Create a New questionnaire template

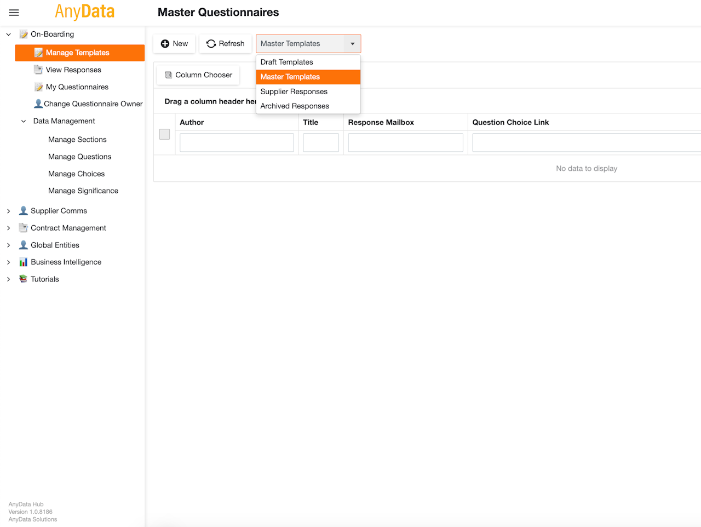(174, 44)
